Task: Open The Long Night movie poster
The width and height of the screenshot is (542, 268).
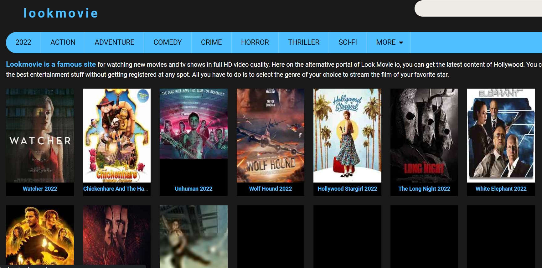Action: pos(424,136)
